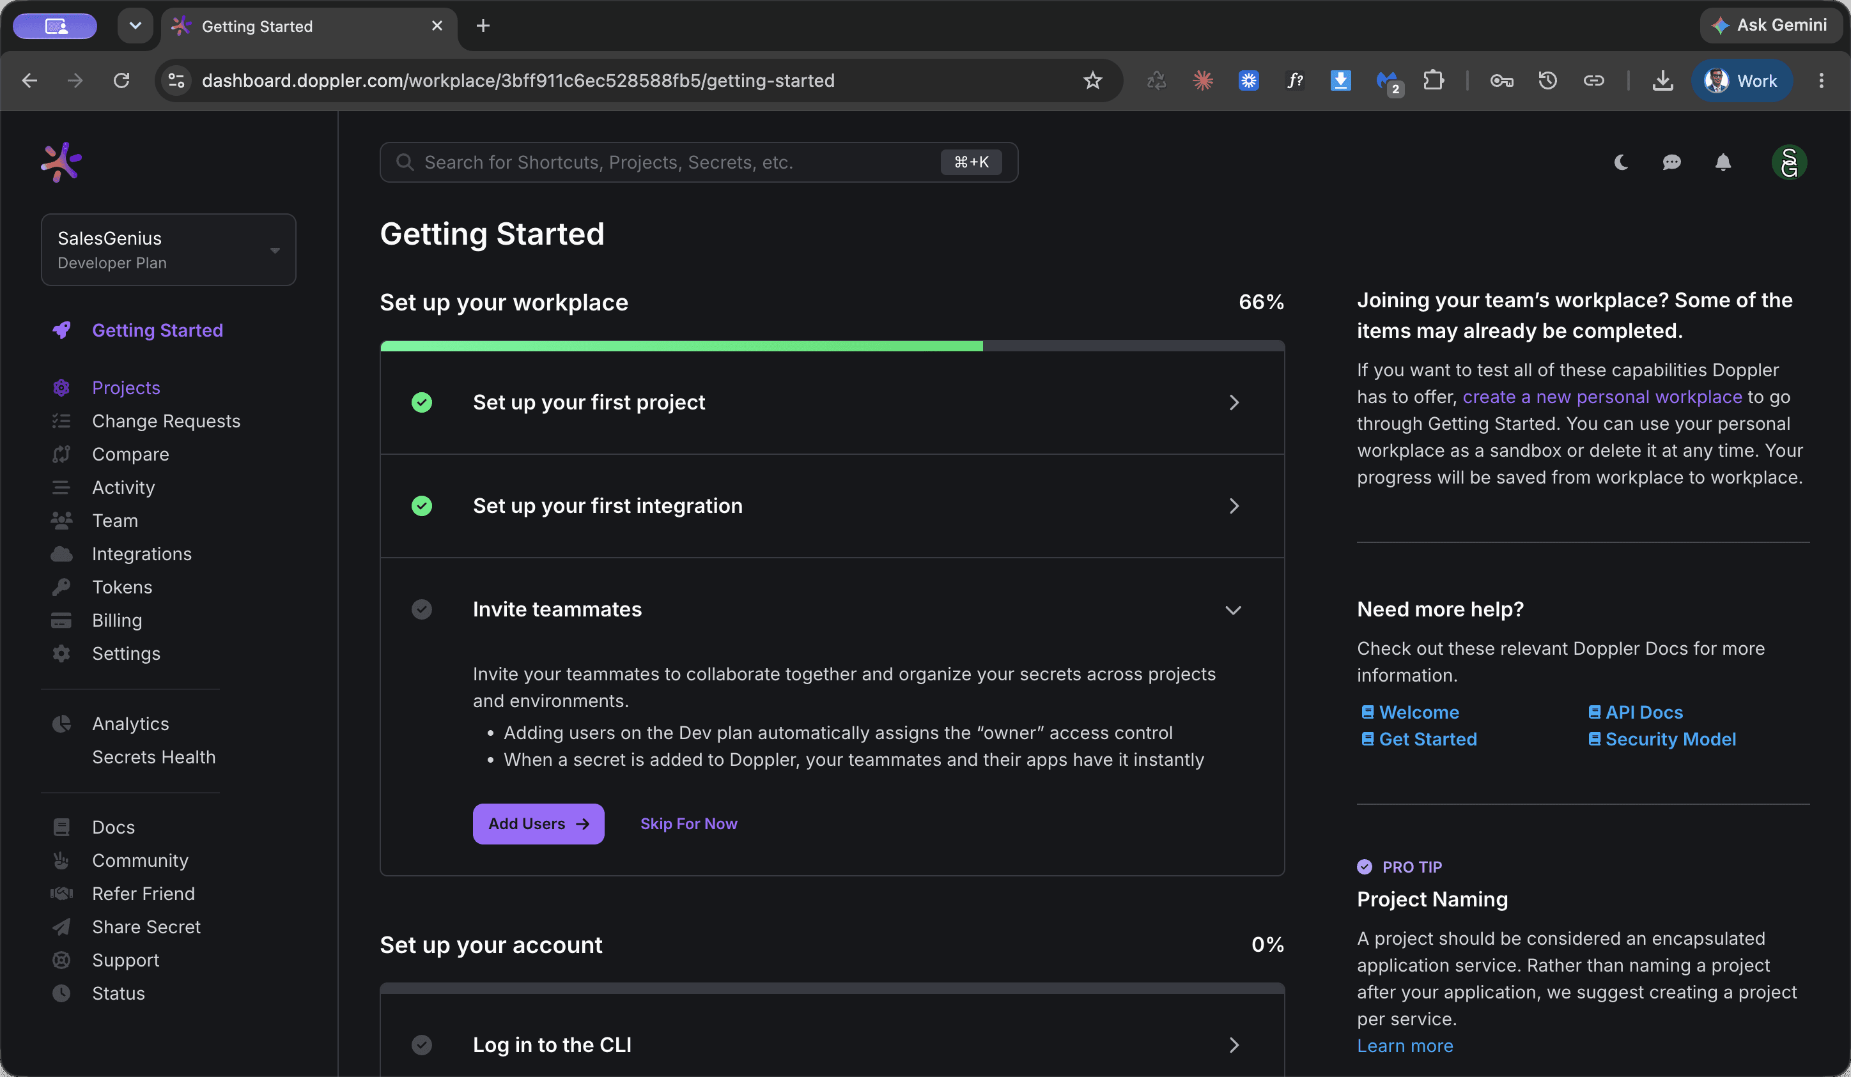Open the API Docs link

1635,712
